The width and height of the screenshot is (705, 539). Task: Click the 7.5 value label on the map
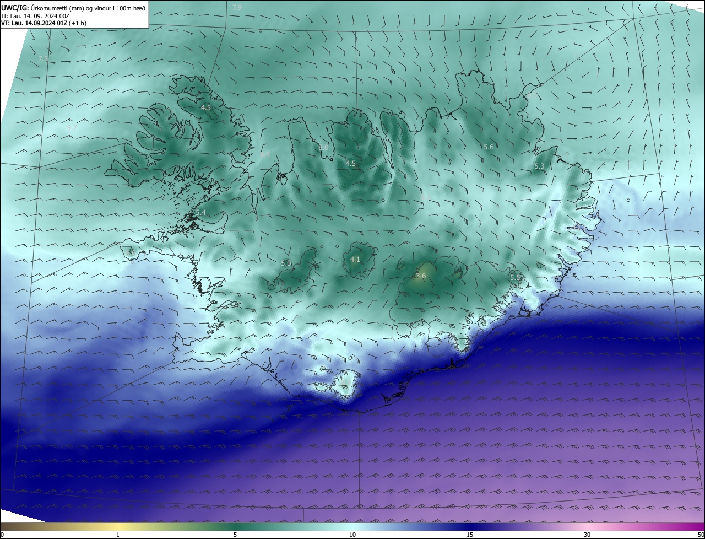point(44,58)
